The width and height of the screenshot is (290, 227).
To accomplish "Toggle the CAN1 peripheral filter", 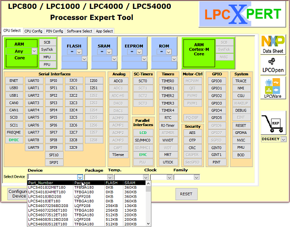I will pyautogui.click(x=14, y=110).
